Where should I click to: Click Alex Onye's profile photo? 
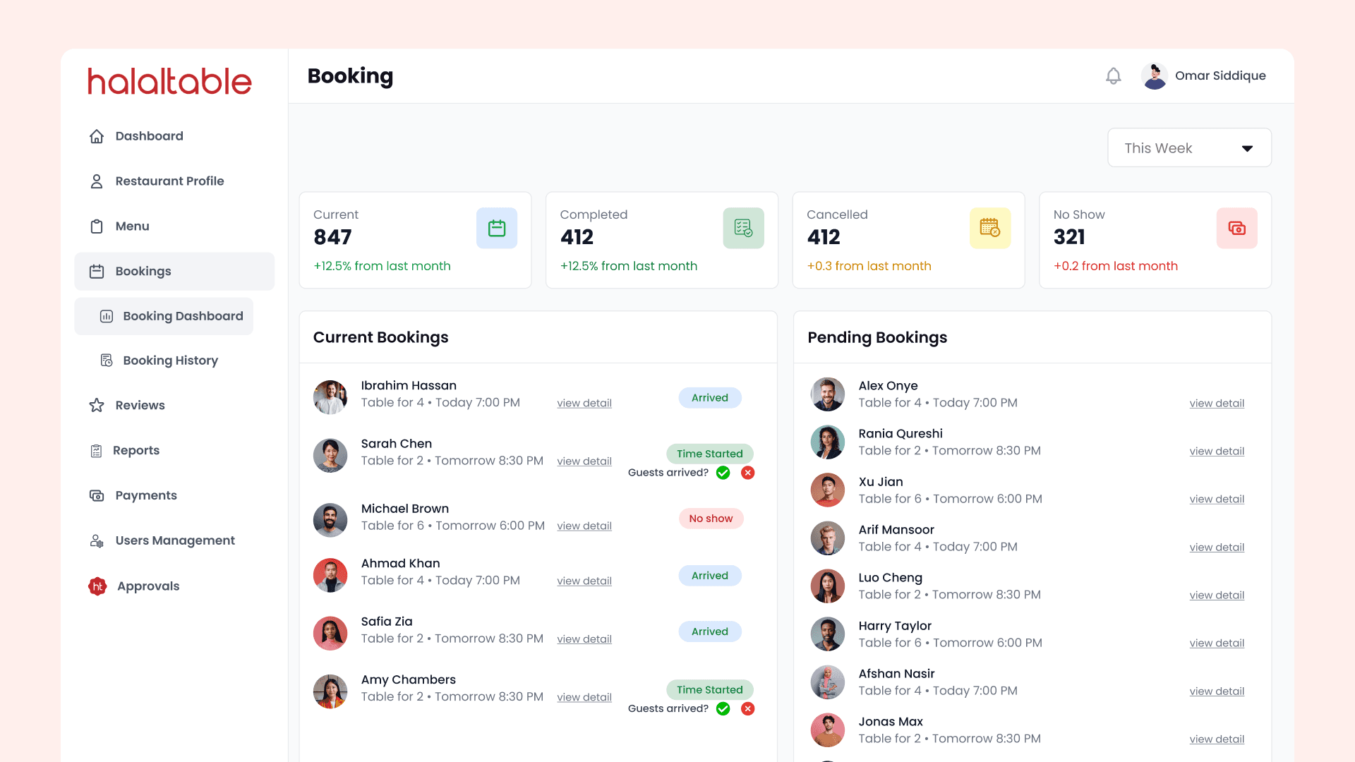827,394
